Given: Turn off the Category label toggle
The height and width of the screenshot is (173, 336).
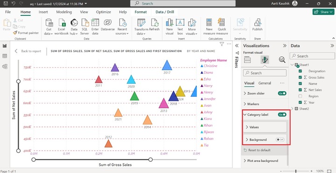Looking at the screenshot, I should 282,115.
